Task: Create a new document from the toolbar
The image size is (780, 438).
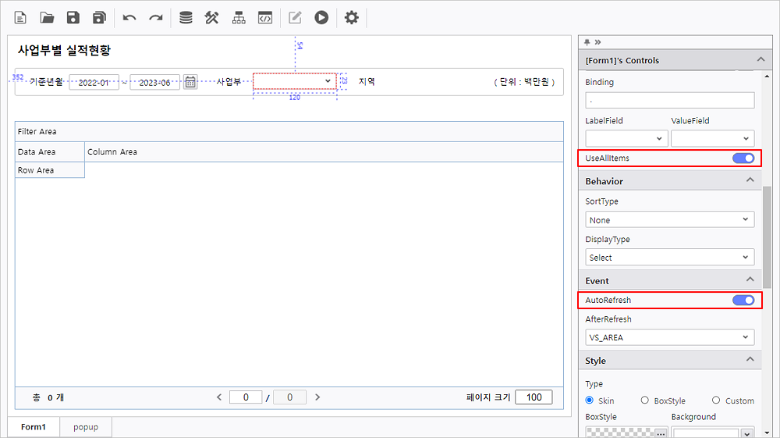Action: pyautogui.click(x=21, y=17)
